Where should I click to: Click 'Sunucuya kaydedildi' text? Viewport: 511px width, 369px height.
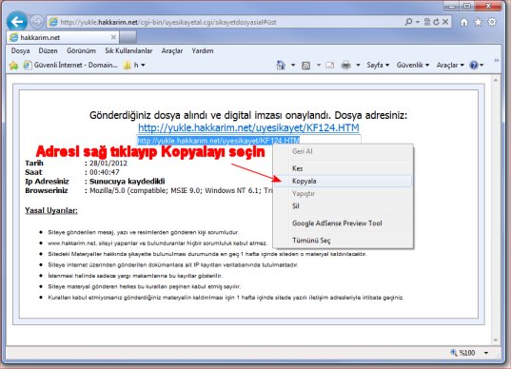(x=128, y=182)
